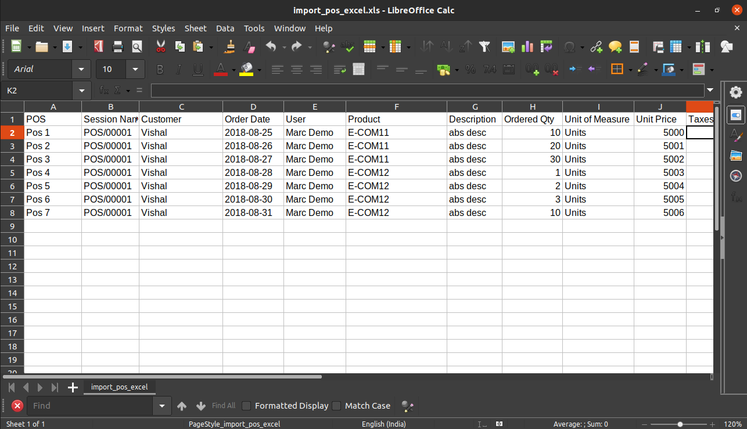Open Navigator from sidebar
Screen dimensions: 747x429
(736, 176)
